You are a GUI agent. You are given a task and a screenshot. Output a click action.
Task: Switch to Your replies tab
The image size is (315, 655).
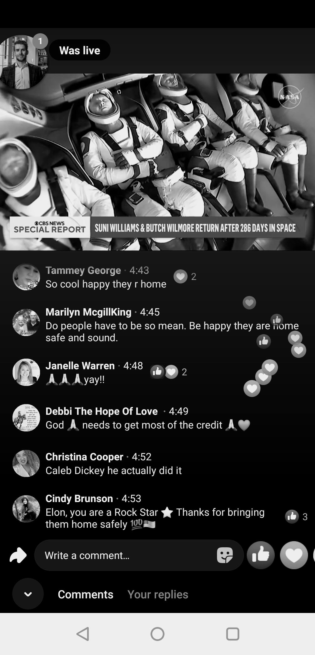158,594
